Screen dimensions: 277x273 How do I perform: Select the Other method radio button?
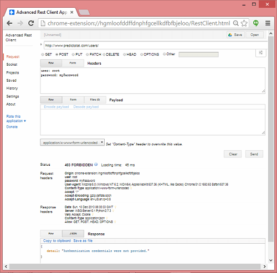(x=164, y=54)
